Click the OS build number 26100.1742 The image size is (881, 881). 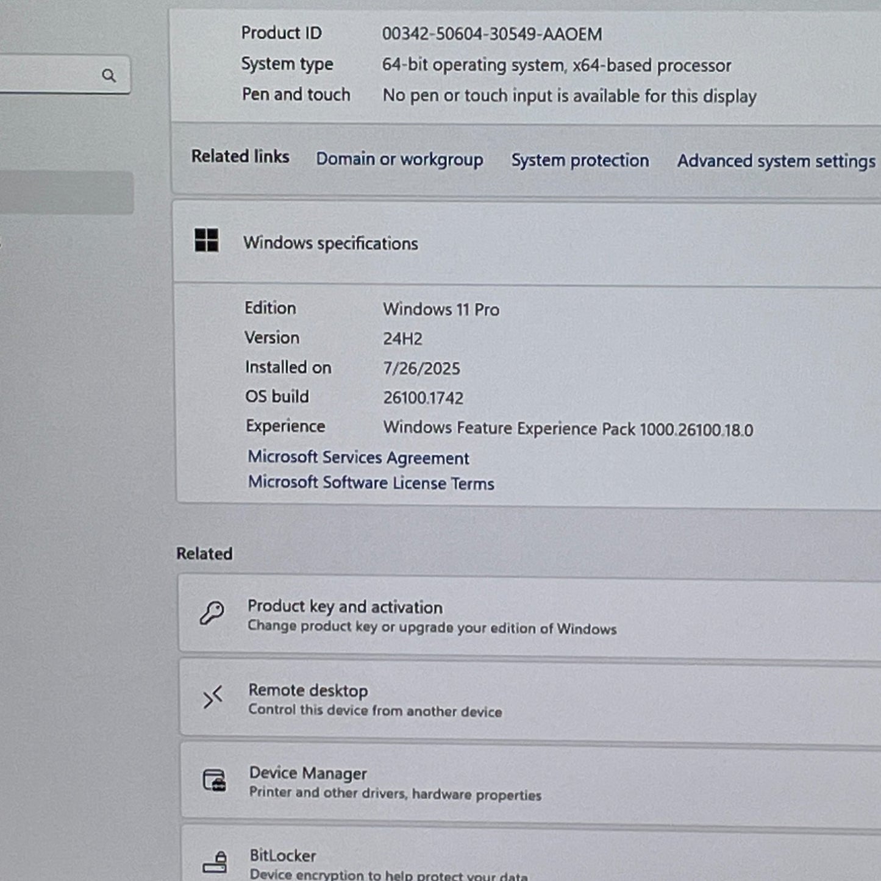click(423, 398)
